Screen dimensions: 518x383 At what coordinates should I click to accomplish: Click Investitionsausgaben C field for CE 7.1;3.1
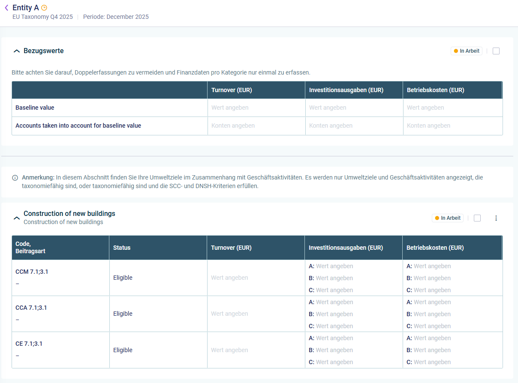click(334, 362)
